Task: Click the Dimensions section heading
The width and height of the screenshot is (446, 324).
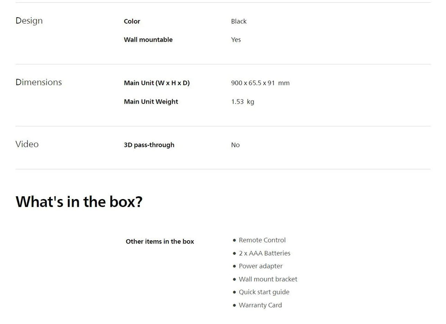Action: click(x=38, y=82)
